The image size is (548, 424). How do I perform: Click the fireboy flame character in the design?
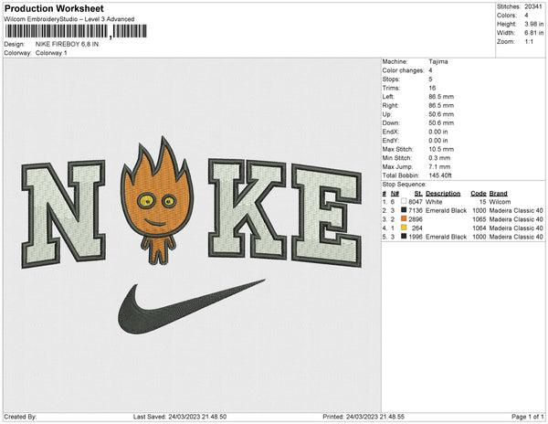(x=157, y=200)
